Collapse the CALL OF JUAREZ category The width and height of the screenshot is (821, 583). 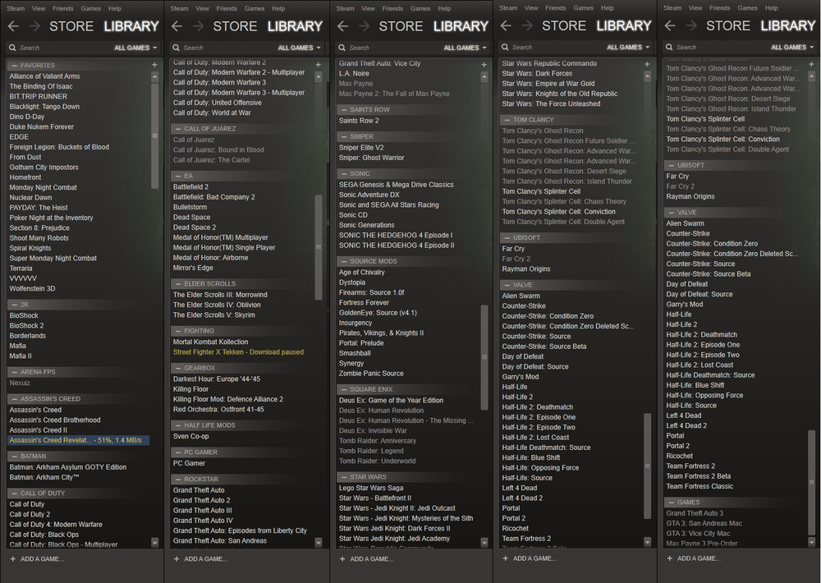177,129
